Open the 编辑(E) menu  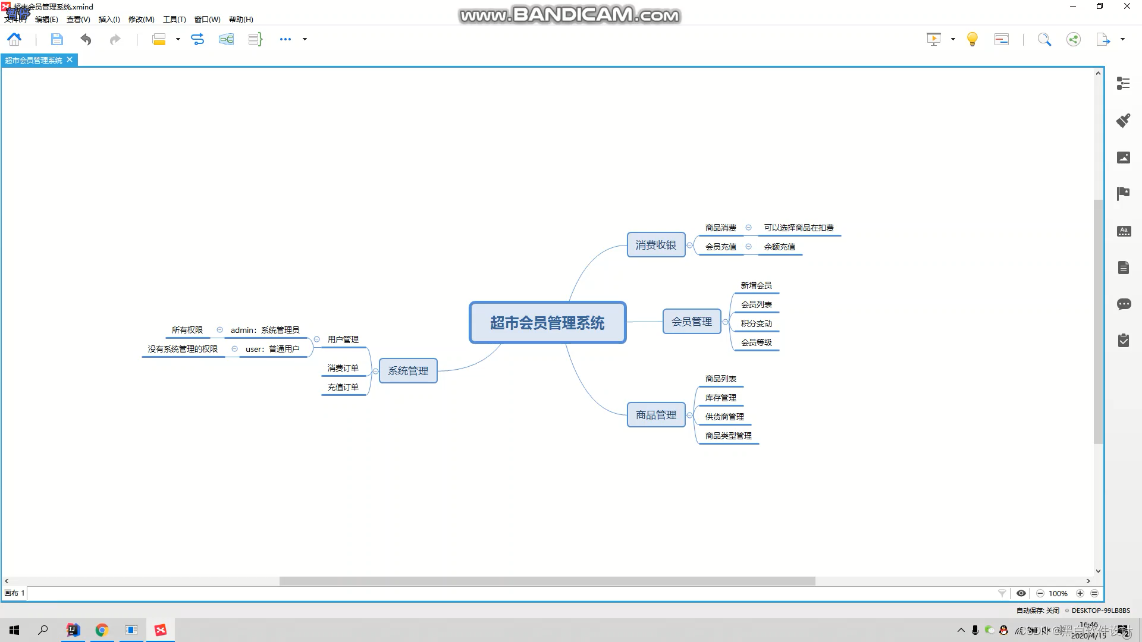pos(46,19)
